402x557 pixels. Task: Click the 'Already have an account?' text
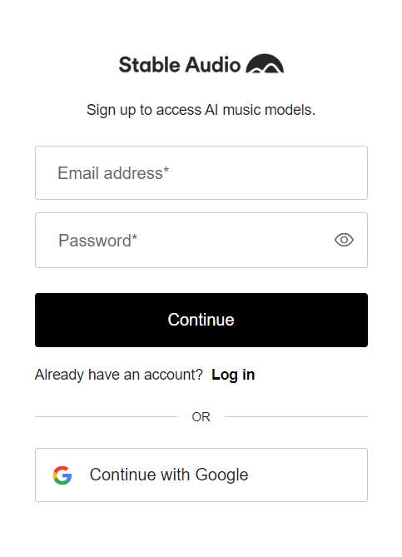tap(119, 375)
